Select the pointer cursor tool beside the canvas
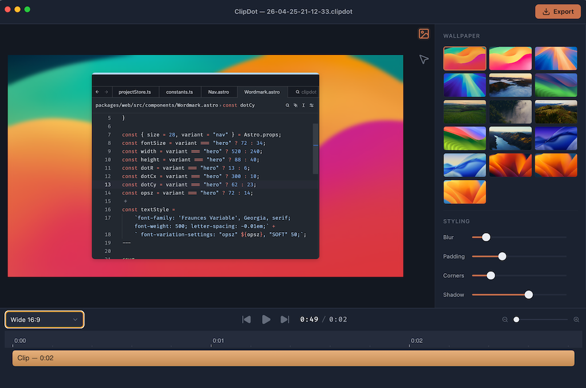 (x=423, y=59)
